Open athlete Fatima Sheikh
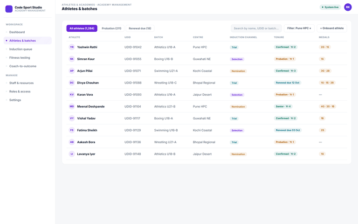The width and height of the screenshot is (358, 224). pyautogui.click(x=87, y=130)
